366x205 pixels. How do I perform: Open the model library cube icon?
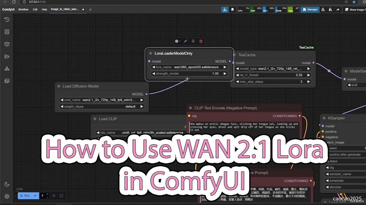click(x=7, y=44)
